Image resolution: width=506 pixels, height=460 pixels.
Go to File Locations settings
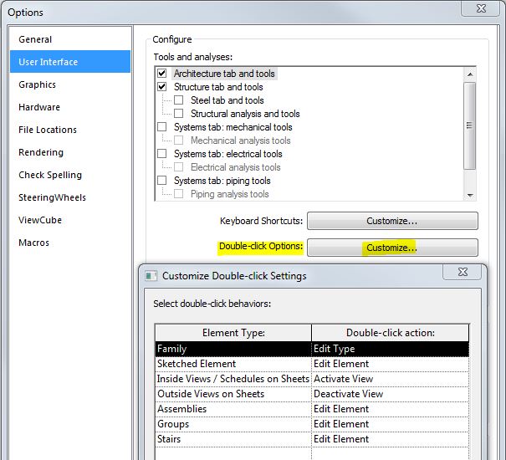pyautogui.click(x=70, y=130)
